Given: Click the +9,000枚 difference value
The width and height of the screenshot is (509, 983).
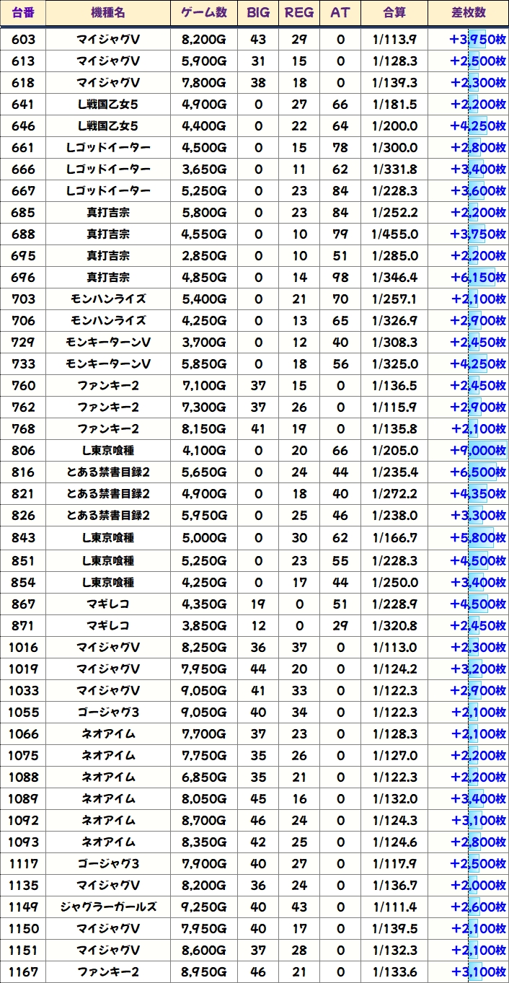Looking at the screenshot, I should (x=477, y=451).
